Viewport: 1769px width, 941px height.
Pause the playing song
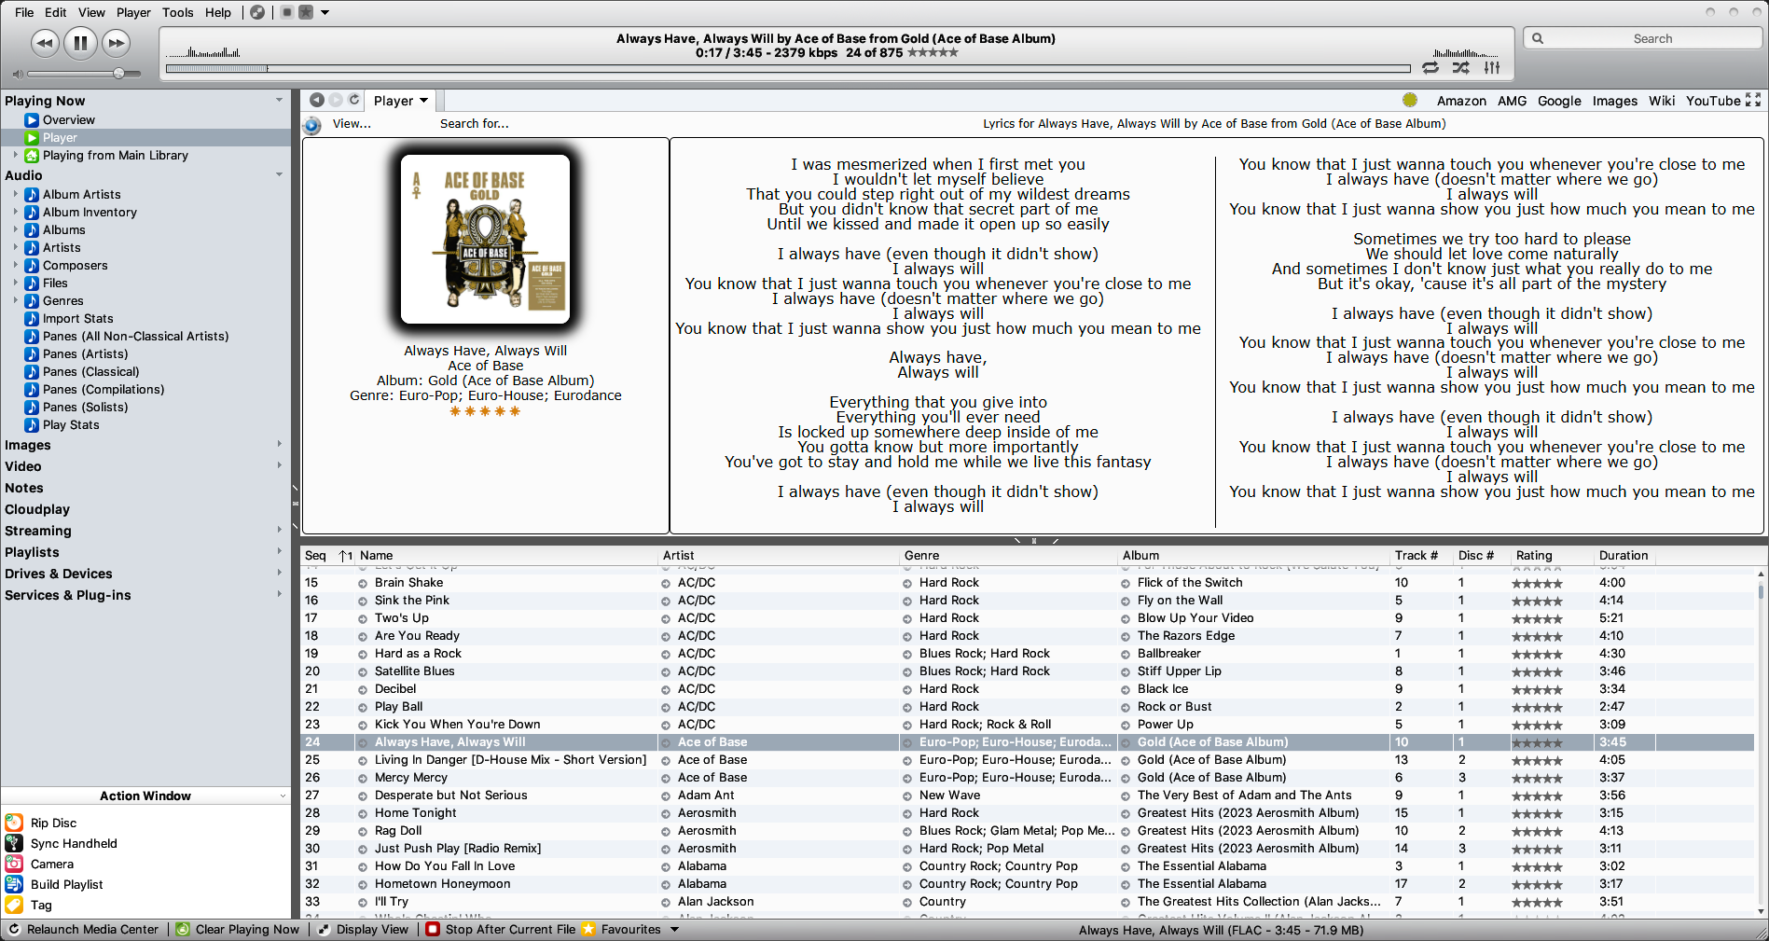click(x=80, y=43)
